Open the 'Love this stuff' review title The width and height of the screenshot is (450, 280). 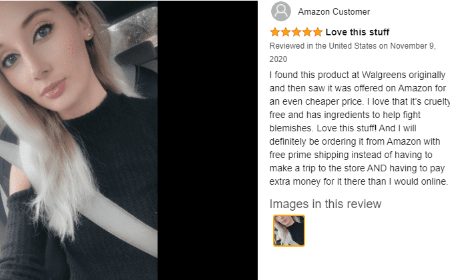pos(357,32)
